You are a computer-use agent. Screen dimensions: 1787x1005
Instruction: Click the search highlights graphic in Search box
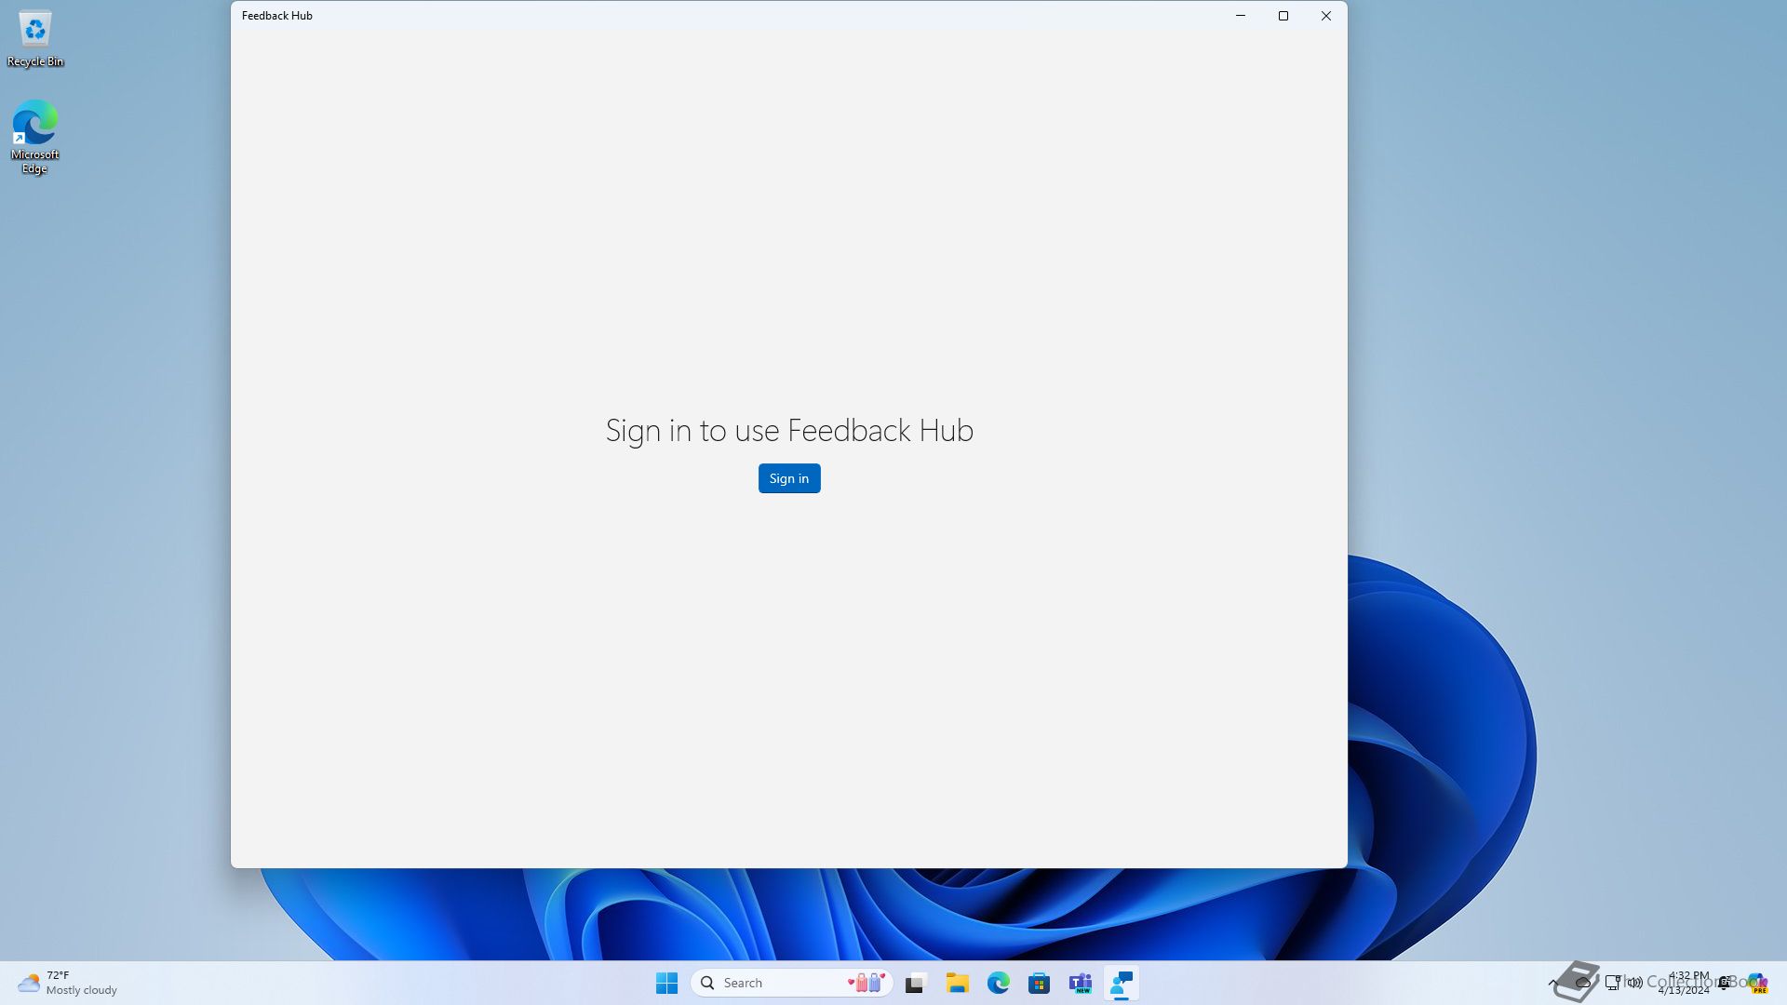click(867, 983)
